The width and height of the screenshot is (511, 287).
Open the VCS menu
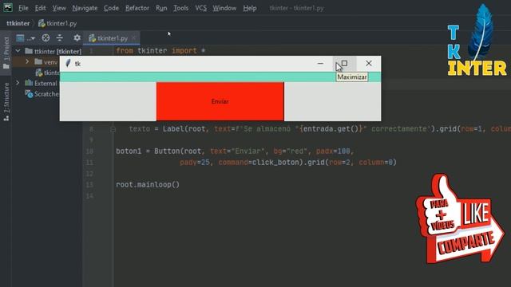(x=200, y=8)
